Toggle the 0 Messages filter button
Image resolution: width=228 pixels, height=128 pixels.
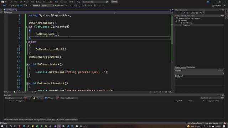50,98
